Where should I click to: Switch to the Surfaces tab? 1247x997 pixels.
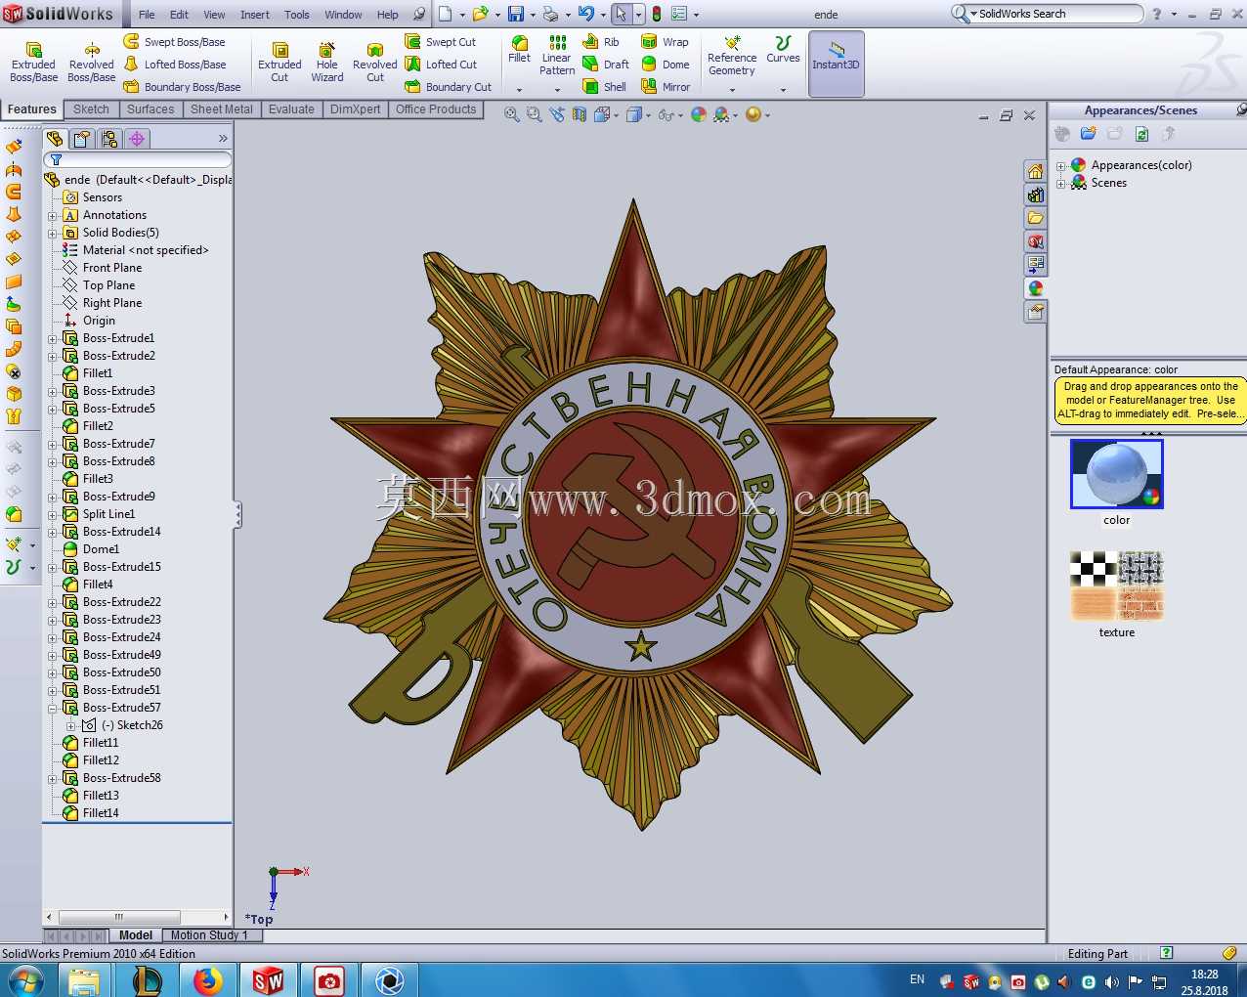pos(150,109)
